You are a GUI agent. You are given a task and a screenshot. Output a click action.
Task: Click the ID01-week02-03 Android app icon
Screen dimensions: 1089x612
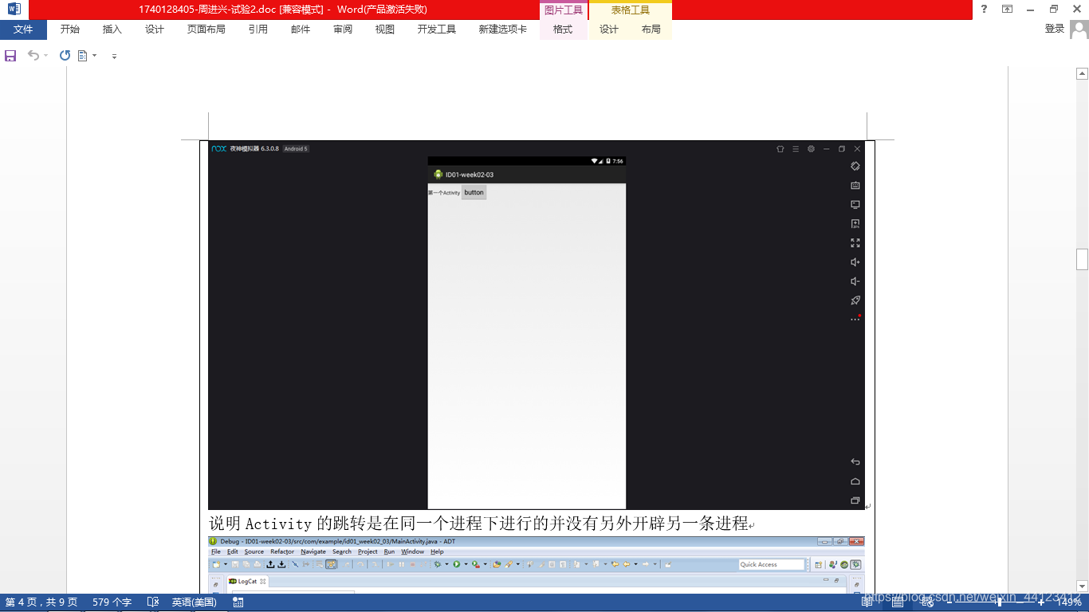click(x=438, y=175)
